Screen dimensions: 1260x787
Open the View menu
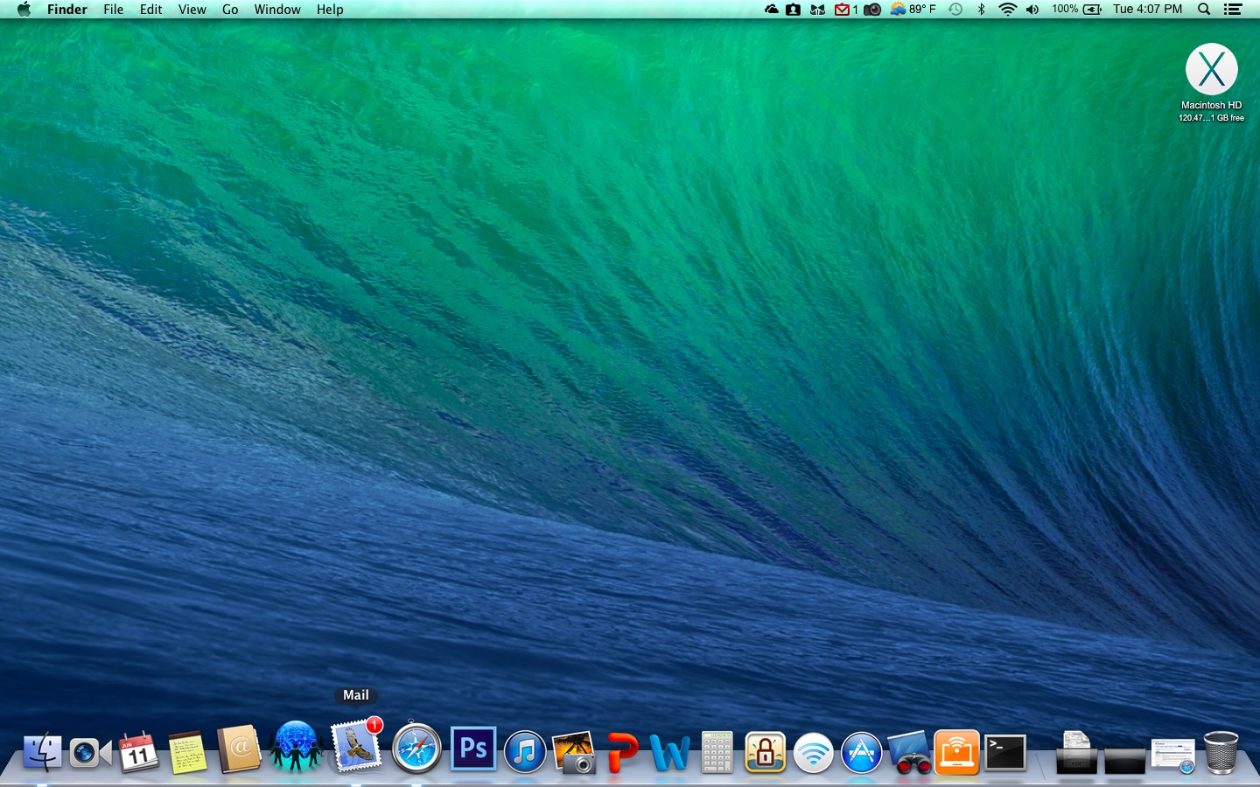[192, 10]
